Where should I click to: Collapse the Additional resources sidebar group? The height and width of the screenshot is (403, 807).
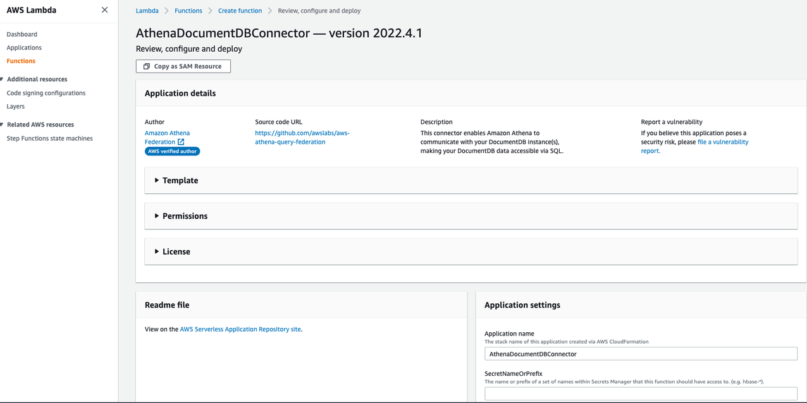point(3,80)
